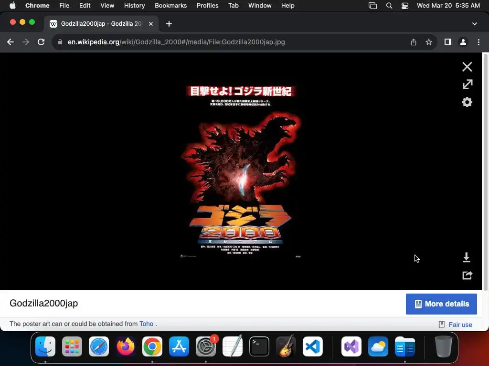Toggle Chrome side panel
489x366 pixels.
click(x=448, y=42)
